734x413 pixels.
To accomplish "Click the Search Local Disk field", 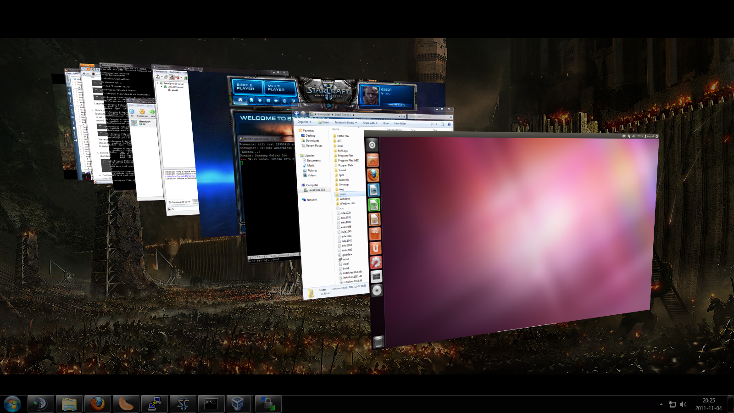I will pyautogui.click(x=430, y=117).
